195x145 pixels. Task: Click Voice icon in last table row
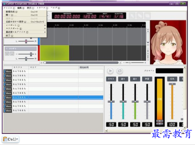[8, 110]
